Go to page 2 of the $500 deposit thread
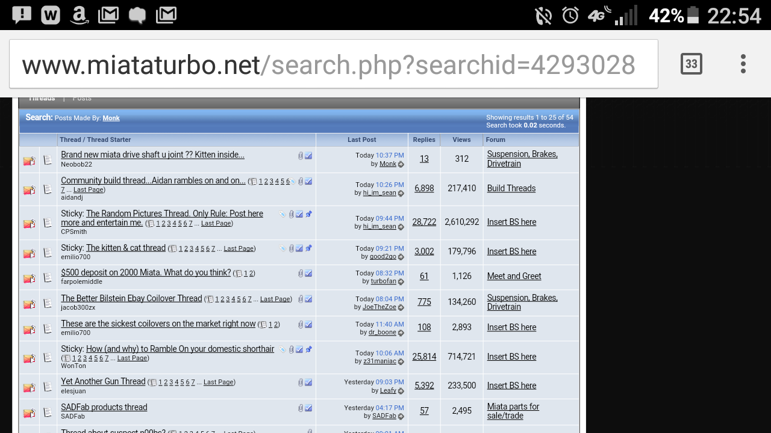Screen dimensions: 771x433 251,274
